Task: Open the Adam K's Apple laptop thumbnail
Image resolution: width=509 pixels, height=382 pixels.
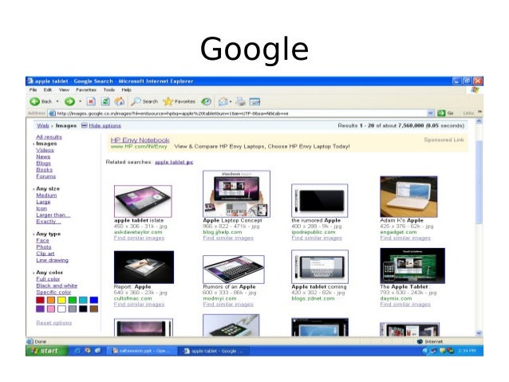Action: point(408,197)
